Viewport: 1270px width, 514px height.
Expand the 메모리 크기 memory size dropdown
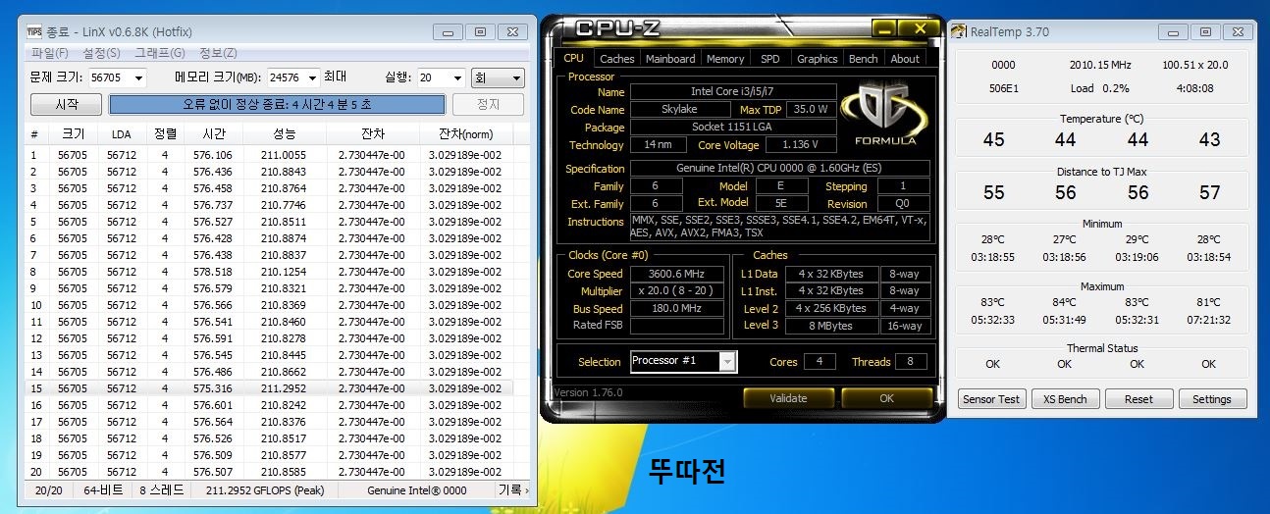[313, 78]
